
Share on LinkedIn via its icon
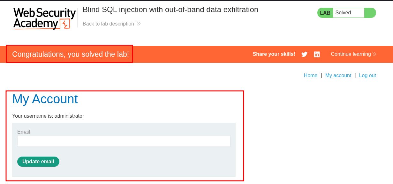(x=317, y=54)
